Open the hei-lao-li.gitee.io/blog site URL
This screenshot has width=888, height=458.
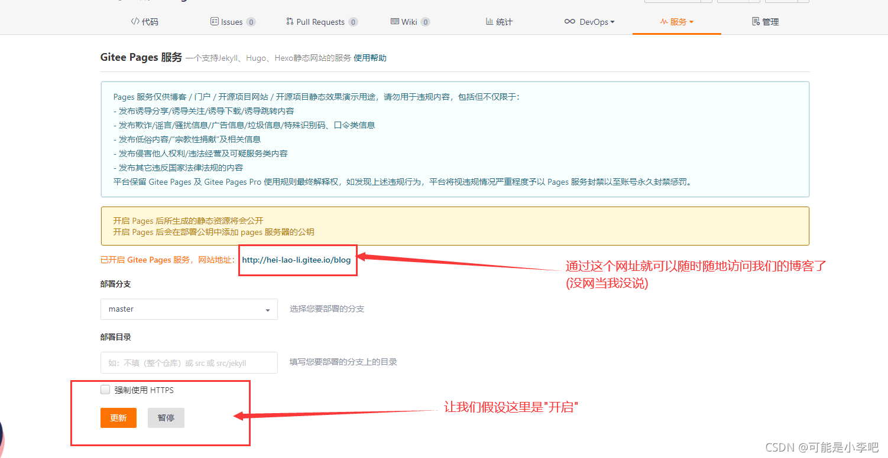point(296,260)
